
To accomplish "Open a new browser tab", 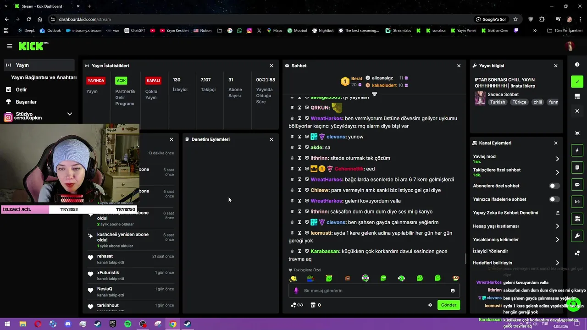I will (89, 6).
